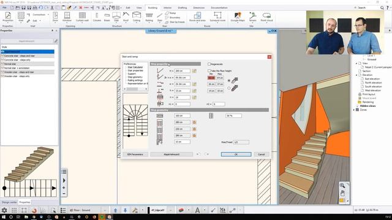Click the BIM Parameters button

tap(135, 155)
